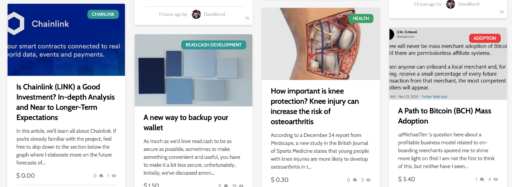This screenshot has height=187, width=512.
Task: Open comments icon on the Mass Adoption article
Action: [x=482, y=179]
